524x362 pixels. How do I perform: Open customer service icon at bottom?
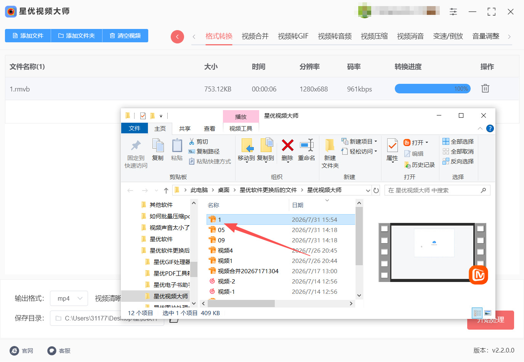(x=52, y=351)
